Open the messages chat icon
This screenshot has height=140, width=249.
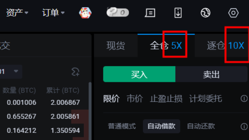(x=150, y=13)
